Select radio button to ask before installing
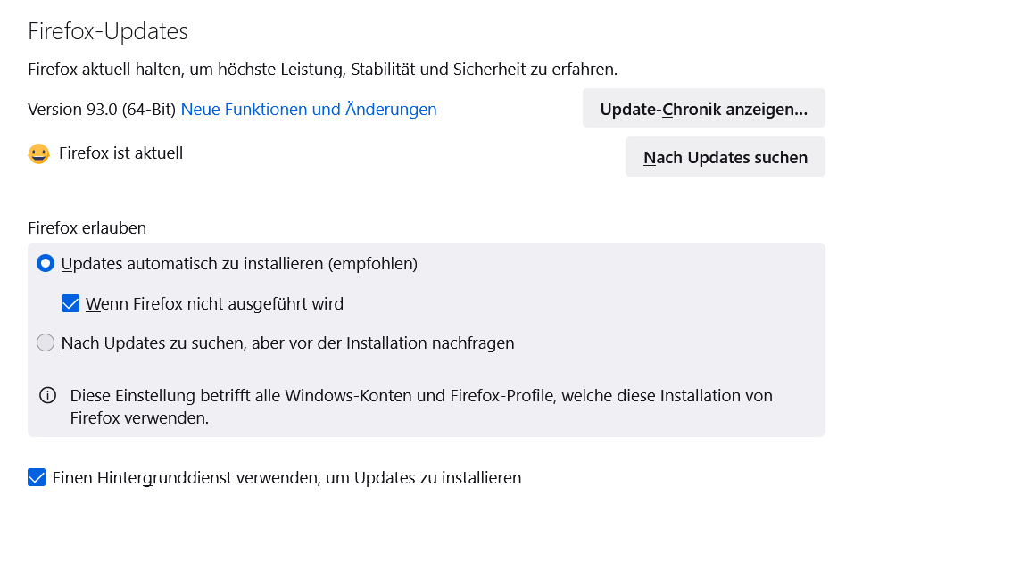 (x=46, y=343)
